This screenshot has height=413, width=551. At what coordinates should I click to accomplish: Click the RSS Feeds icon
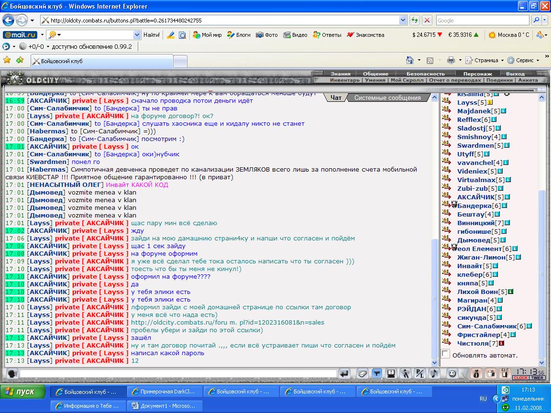430,60
